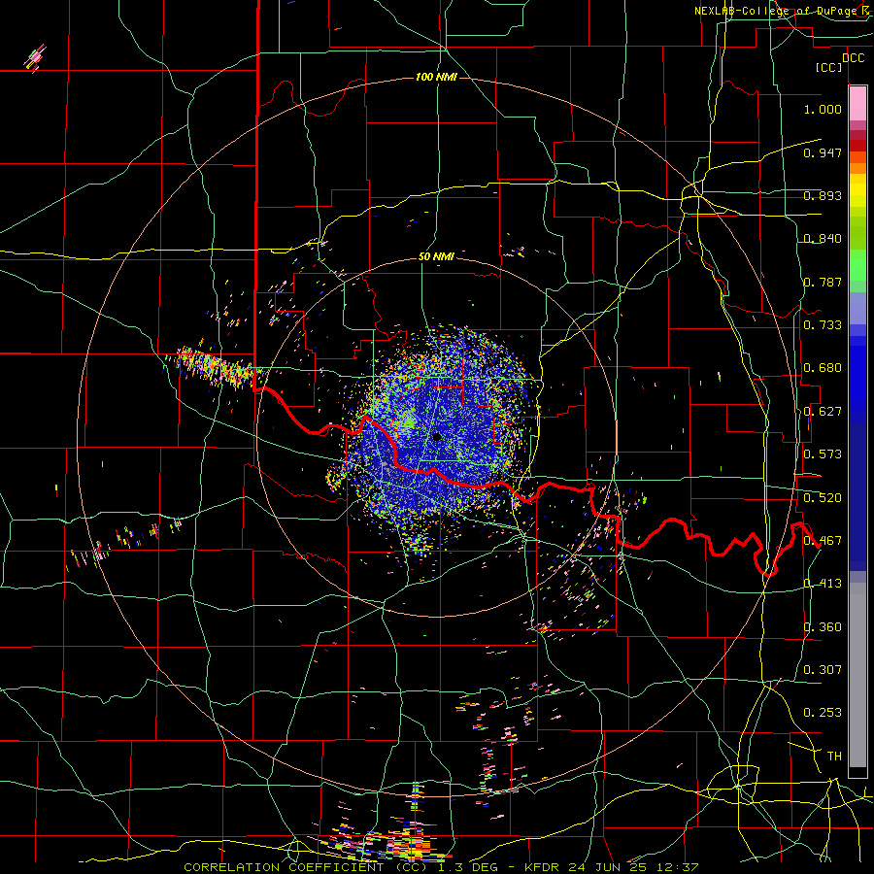The height and width of the screenshot is (874, 874).
Task: Select the 0.733 scale value
Action: coord(823,325)
